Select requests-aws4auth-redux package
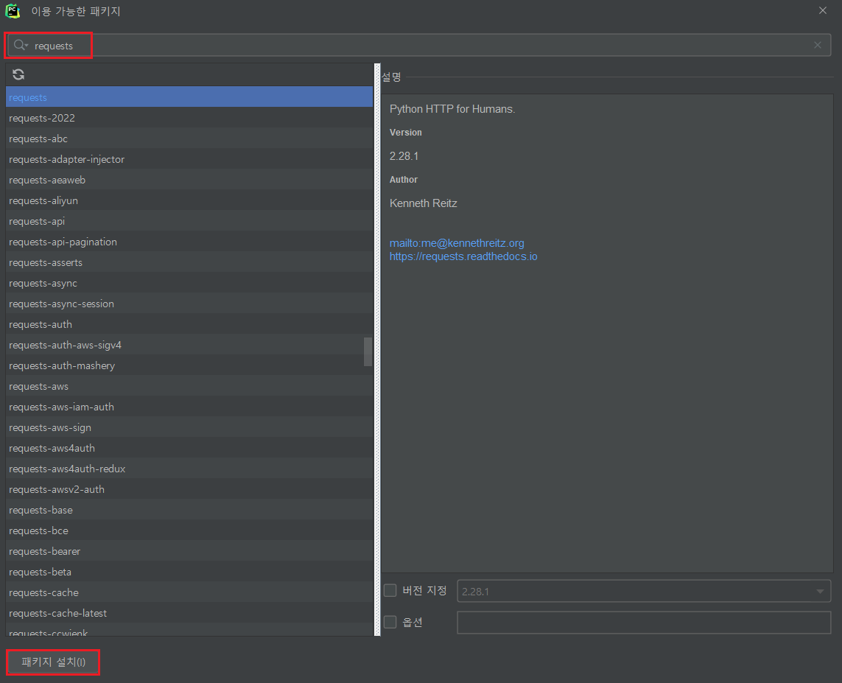This screenshot has width=842, height=683. coord(189,469)
